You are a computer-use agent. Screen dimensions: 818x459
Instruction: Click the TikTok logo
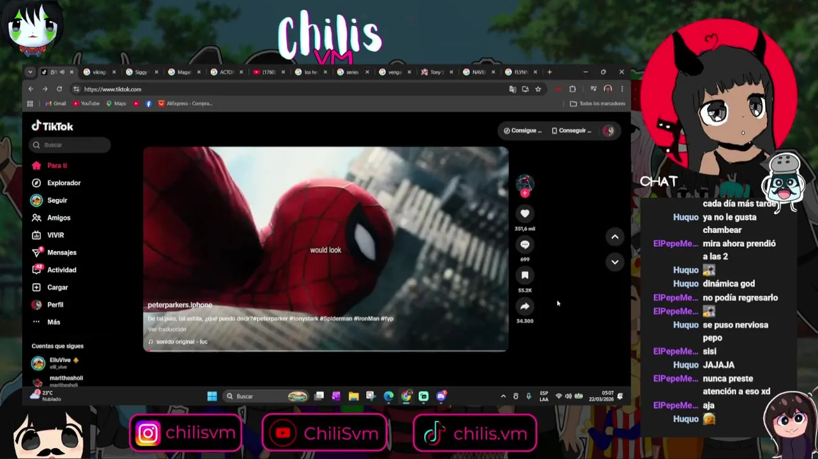click(52, 126)
